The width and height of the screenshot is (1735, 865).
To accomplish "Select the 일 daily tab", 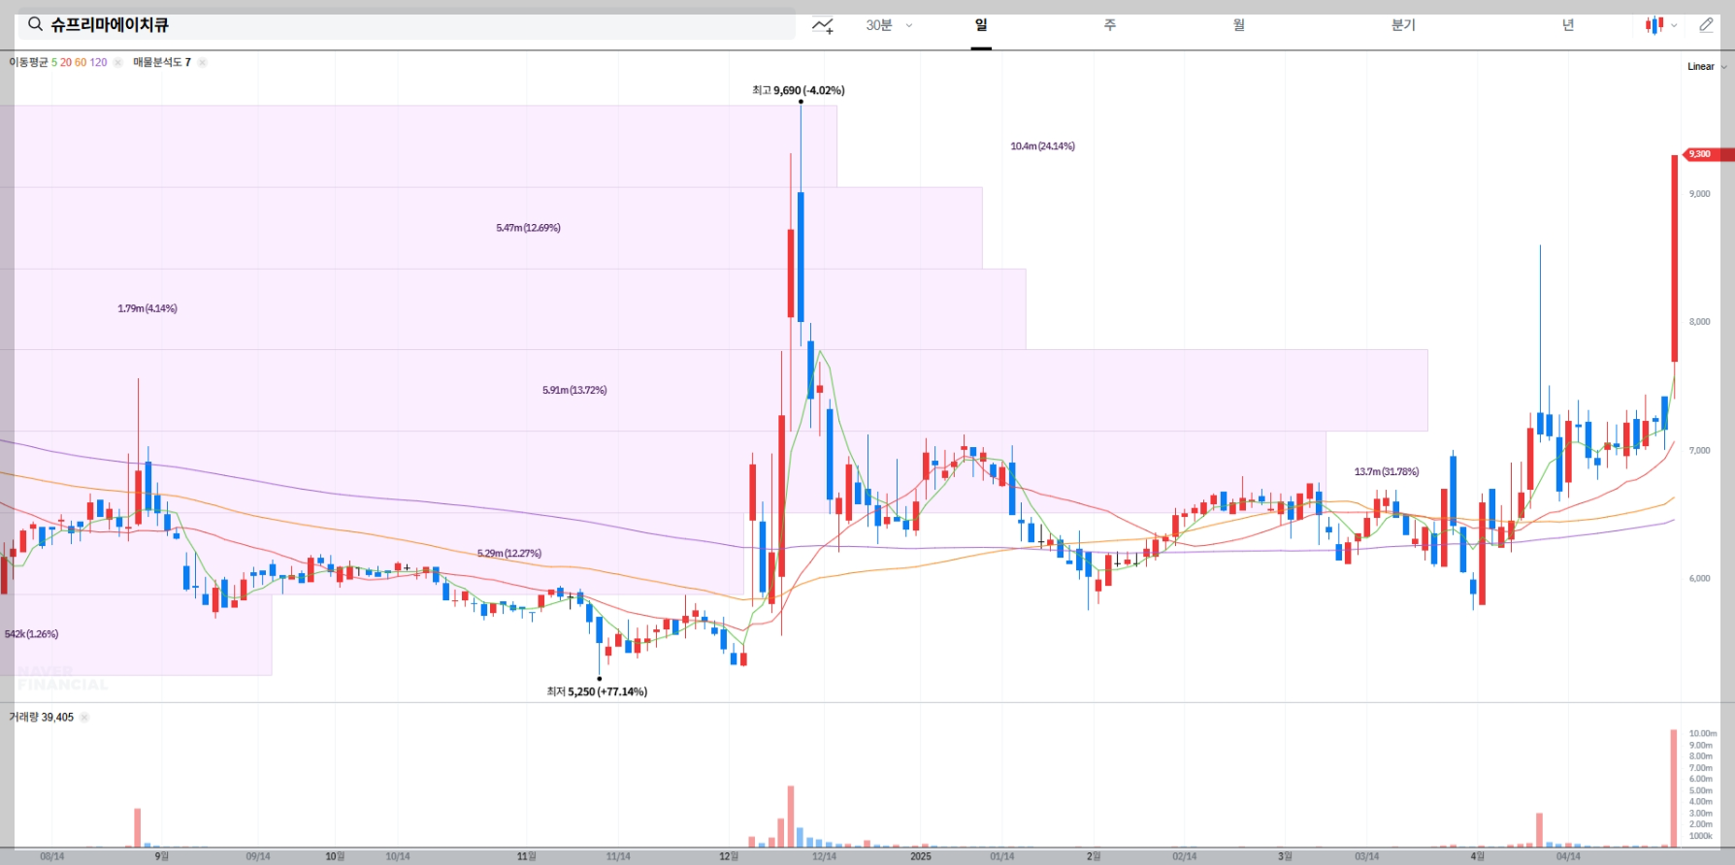I will tap(981, 25).
